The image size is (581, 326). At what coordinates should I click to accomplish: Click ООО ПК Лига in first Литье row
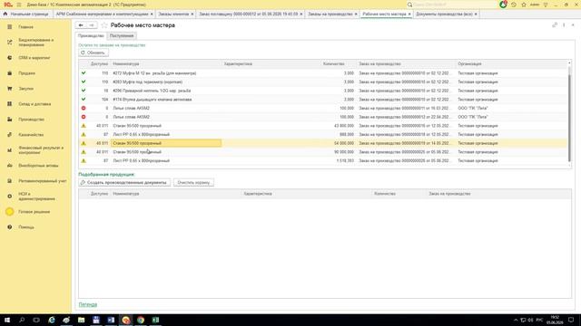point(473,109)
